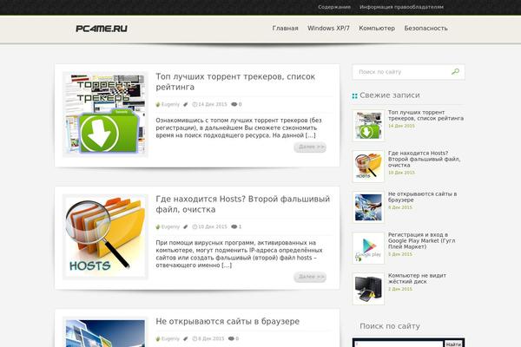Open sidebar thumbnail for torrent trackers post
The width and height of the screenshot is (521, 347).
(x=368, y=126)
